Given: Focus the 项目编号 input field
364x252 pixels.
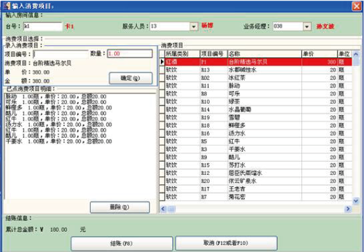Looking at the screenshot, I should (x=61, y=54).
